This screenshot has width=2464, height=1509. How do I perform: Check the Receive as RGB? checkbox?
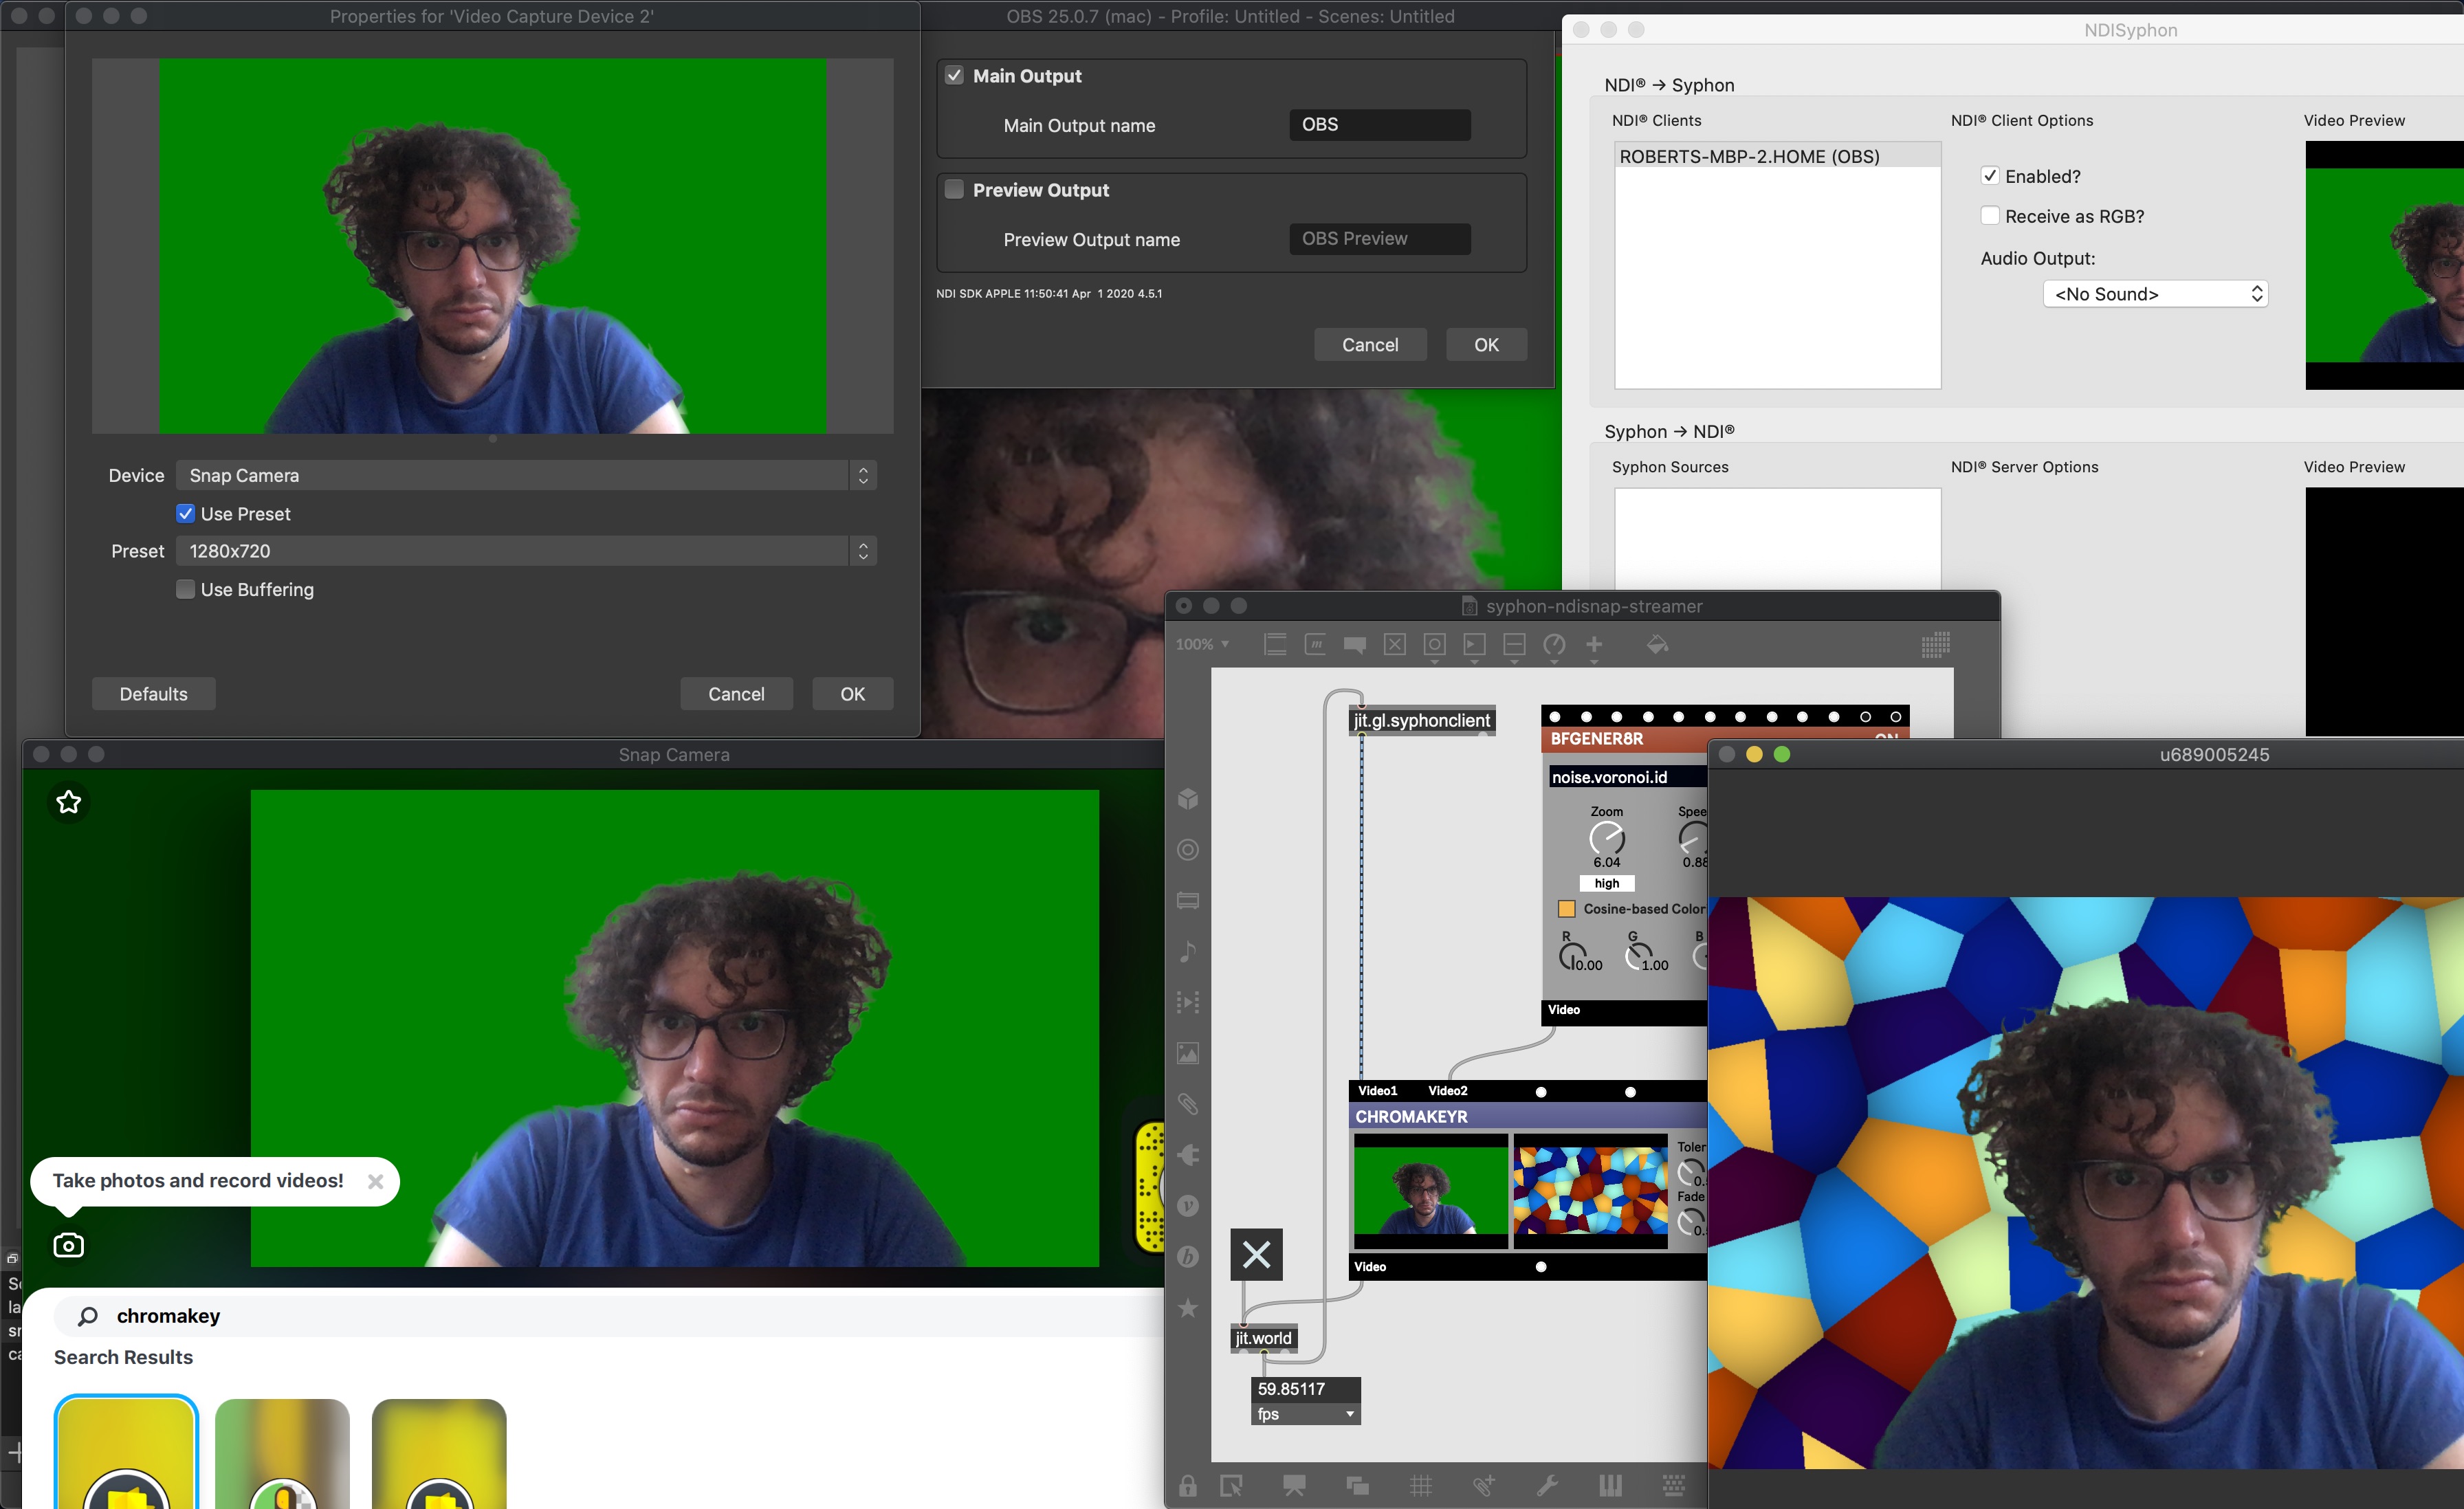coord(1990,216)
